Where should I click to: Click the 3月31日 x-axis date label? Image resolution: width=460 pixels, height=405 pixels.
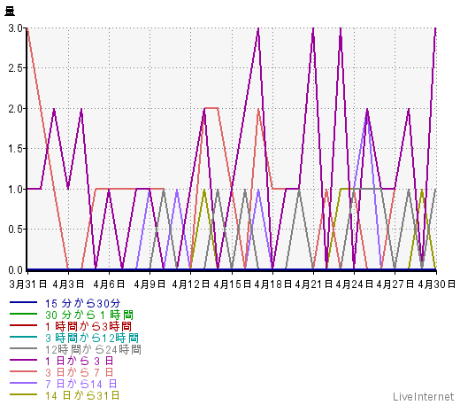coord(28,284)
